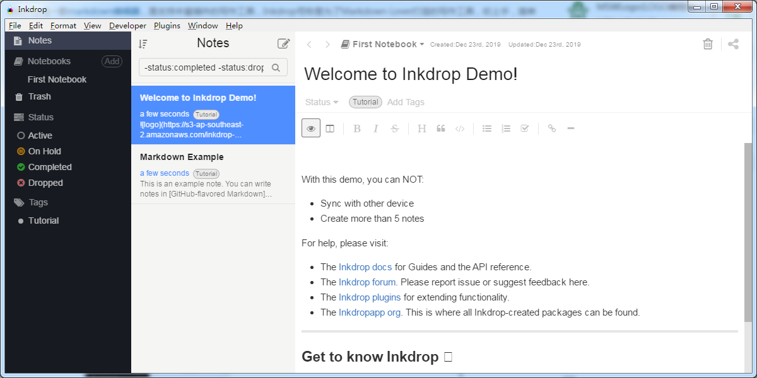Open Notes in sidebar

tap(68, 40)
